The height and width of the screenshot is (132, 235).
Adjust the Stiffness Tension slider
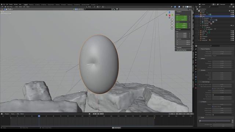222,61
